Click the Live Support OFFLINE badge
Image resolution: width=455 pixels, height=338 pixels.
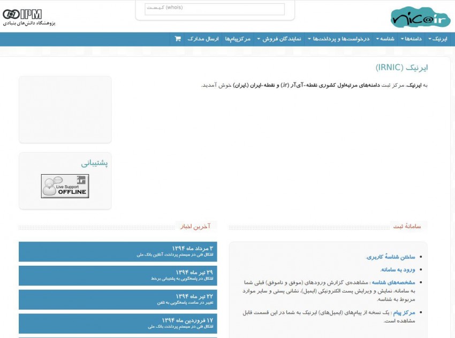(x=65, y=185)
